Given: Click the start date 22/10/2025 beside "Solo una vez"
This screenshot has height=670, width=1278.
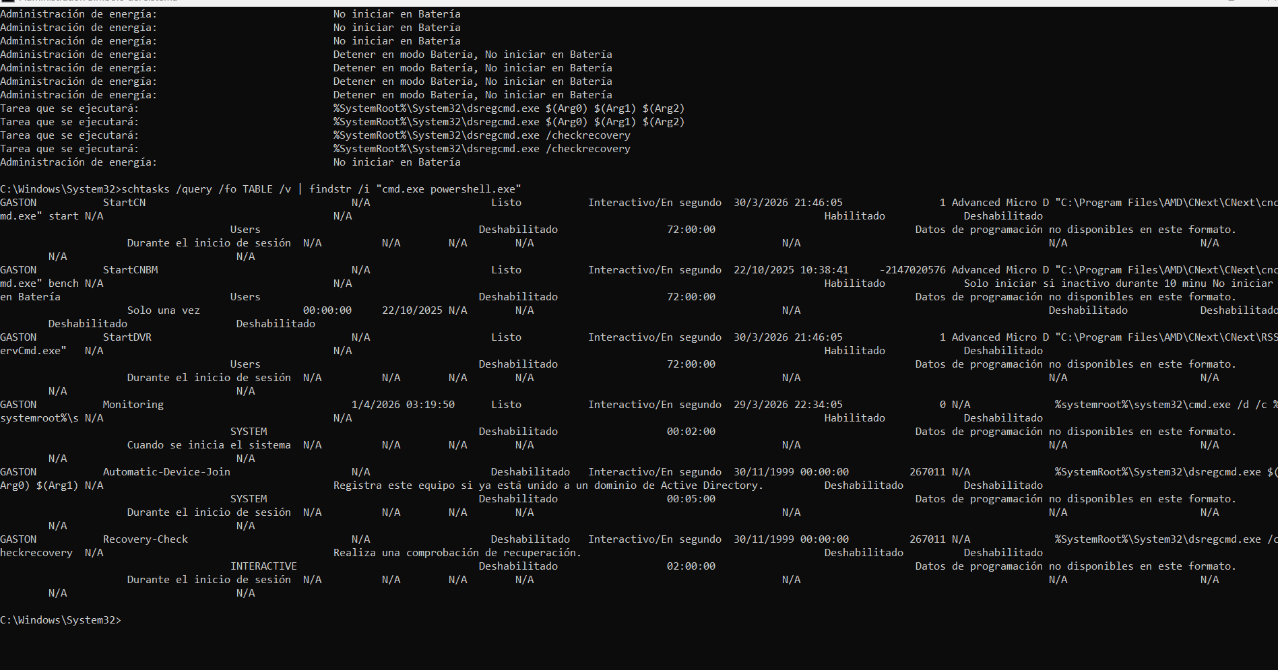Looking at the screenshot, I should (x=412, y=310).
